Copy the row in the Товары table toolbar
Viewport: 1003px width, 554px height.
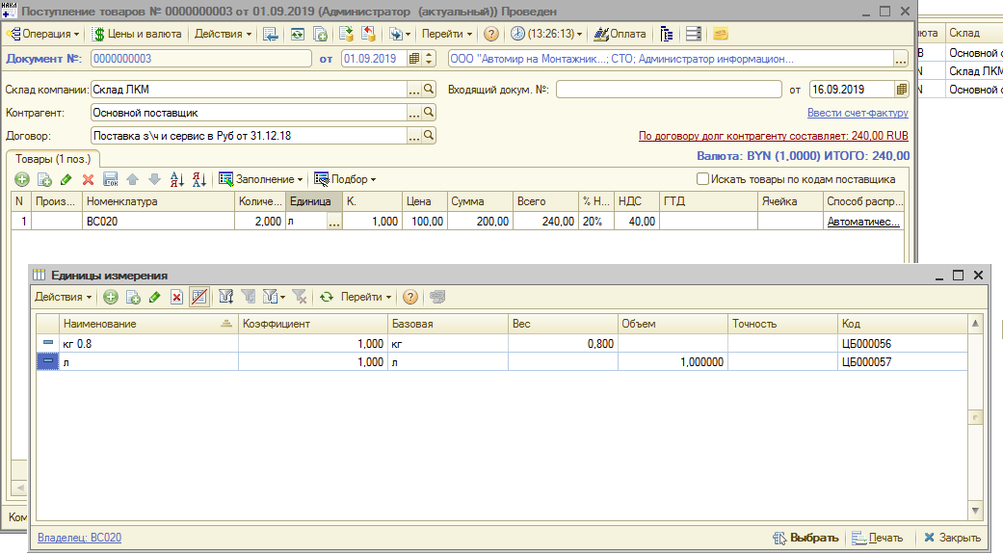click(44, 180)
